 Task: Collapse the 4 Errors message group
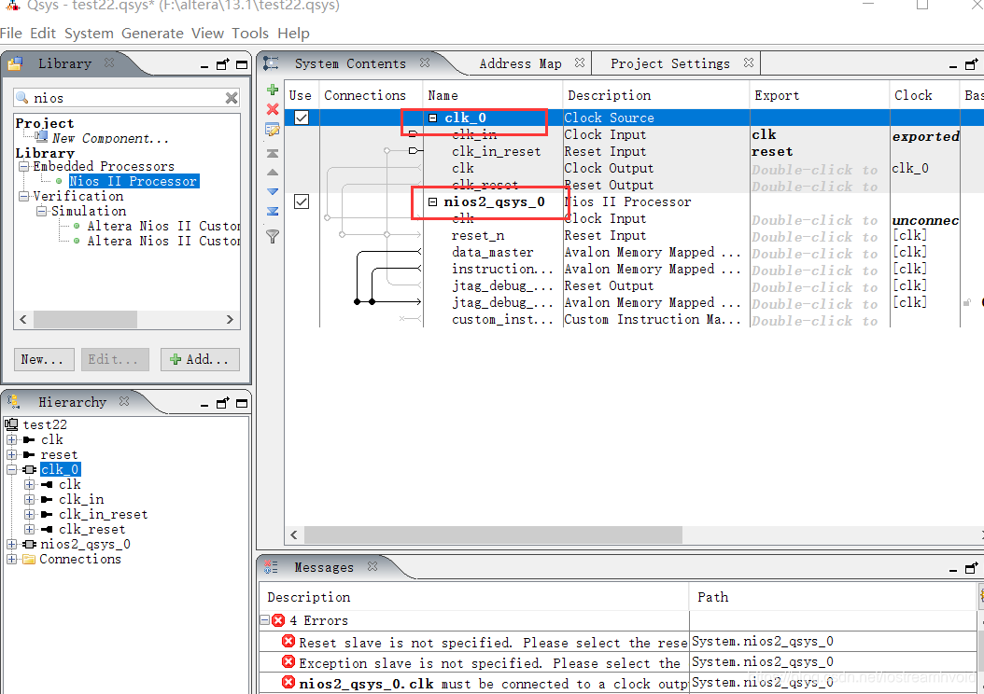point(265,620)
